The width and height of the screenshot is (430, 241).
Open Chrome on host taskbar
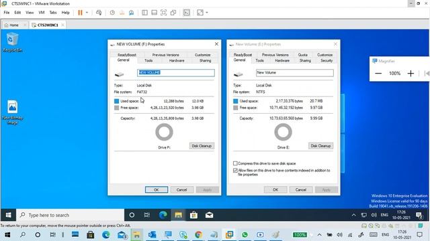(x=198, y=235)
